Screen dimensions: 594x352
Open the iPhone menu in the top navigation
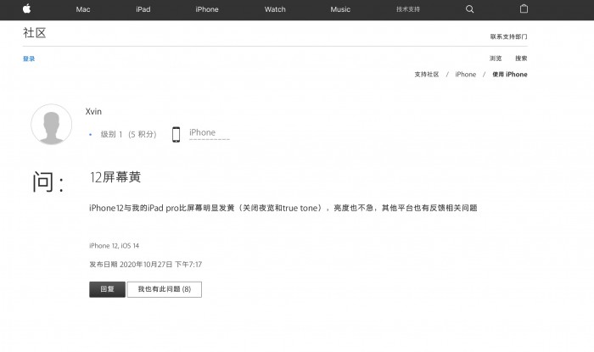pyautogui.click(x=207, y=9)
